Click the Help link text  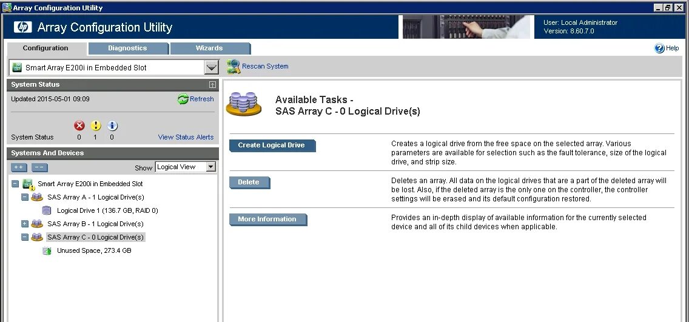click(672, 49)
